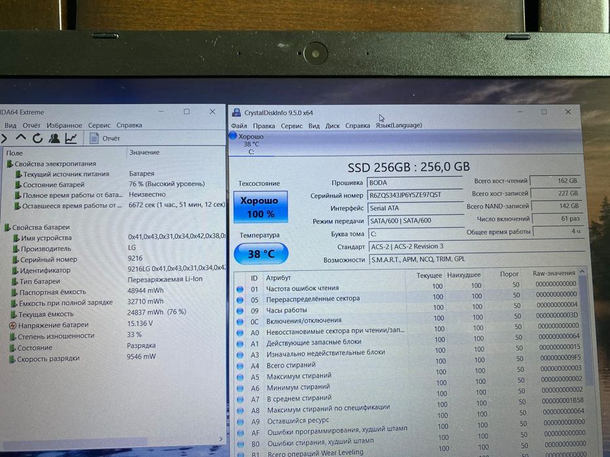
Task: Click the blue status dot for A3 row
Action: (240, 355)
